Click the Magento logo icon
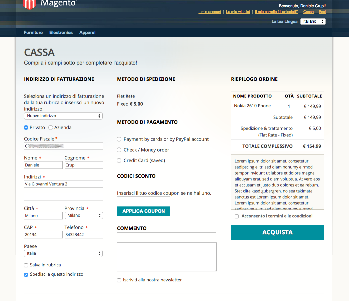The width and height of the screenshot is (349, 301). (x=30, y=5)
